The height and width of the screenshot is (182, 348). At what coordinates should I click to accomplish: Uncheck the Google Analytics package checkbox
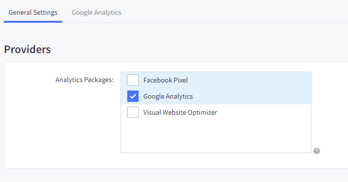133,96
